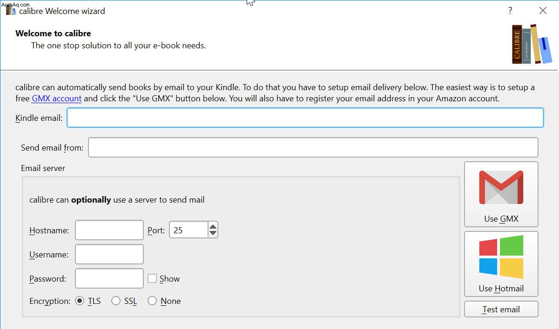The image size is (559, 329).
Task: Close the calibre Welcome wizard window
Action: [543, 11]
